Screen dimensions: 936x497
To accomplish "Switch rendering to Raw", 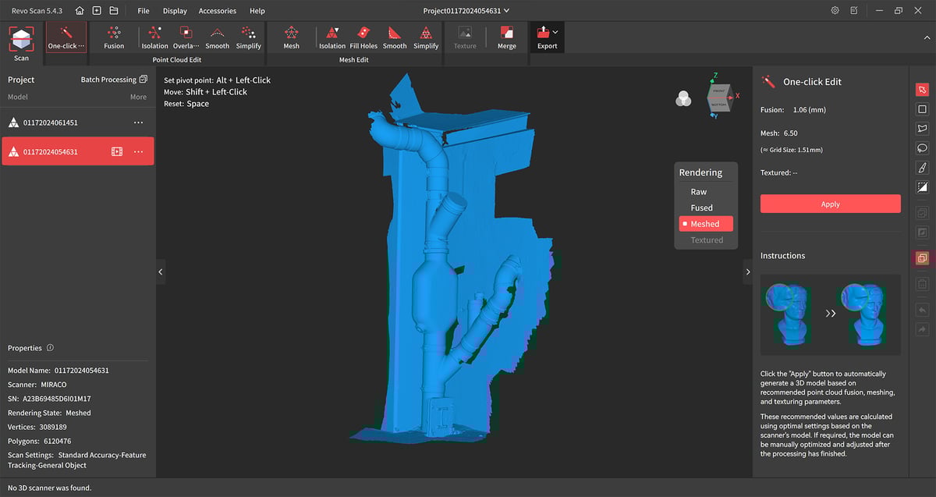I will click(x=699, y=192).
